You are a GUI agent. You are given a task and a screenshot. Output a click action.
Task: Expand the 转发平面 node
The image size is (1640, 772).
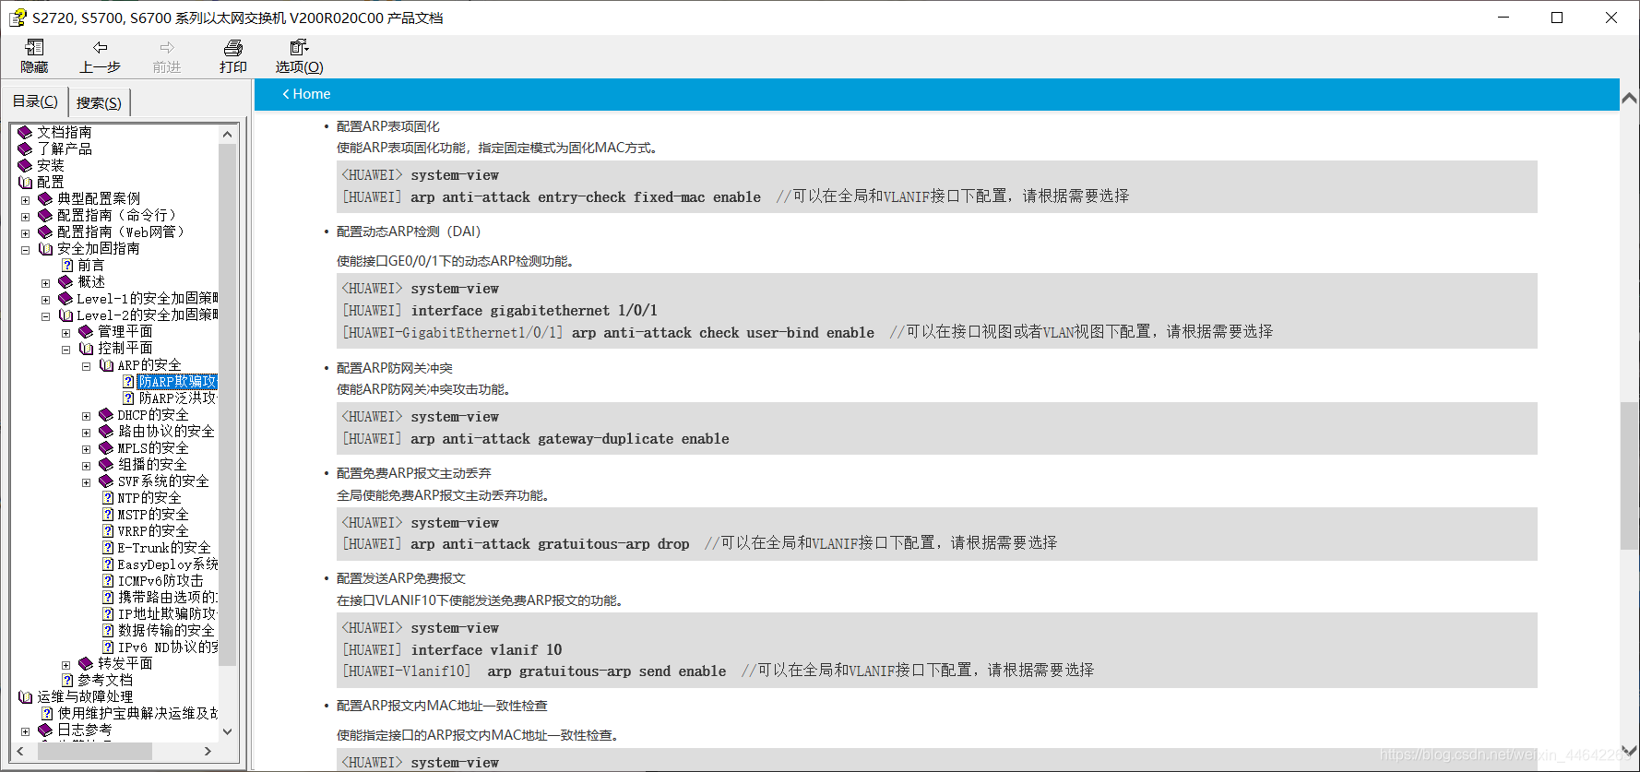coord(65,665)
